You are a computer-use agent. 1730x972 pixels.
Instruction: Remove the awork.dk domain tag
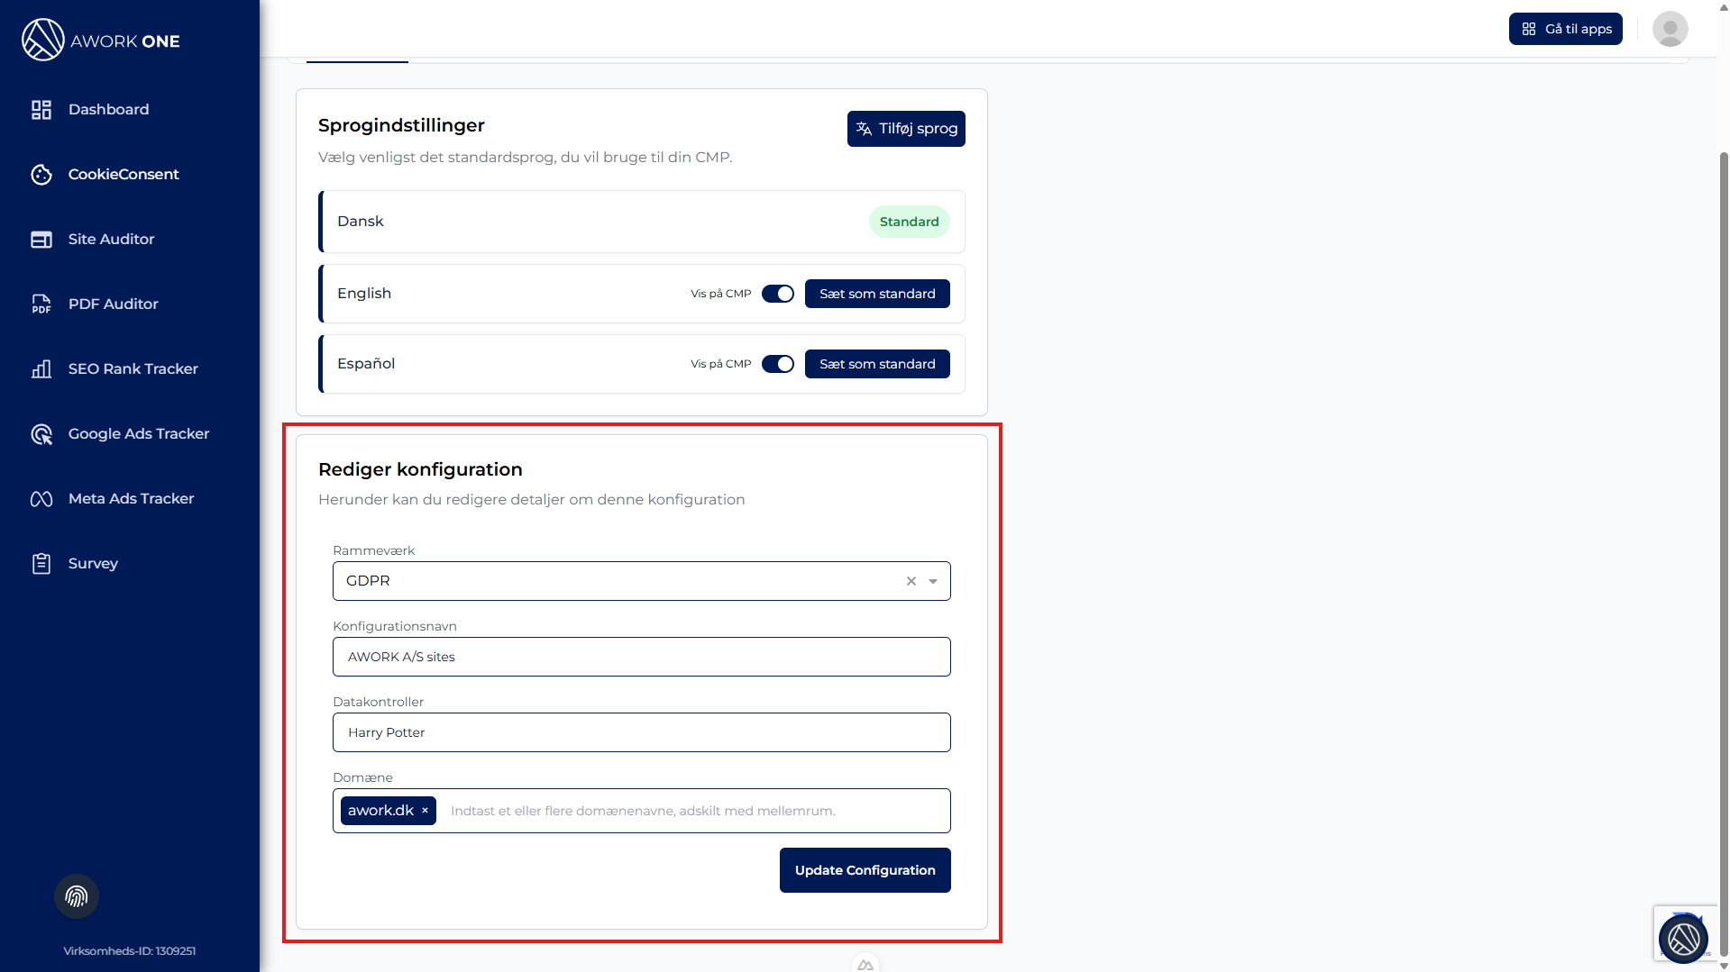pyautogui.click(x=426, y=811)
